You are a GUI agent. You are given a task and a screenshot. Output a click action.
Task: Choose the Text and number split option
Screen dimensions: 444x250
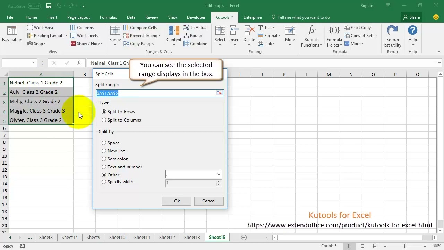tap(122, 167)
